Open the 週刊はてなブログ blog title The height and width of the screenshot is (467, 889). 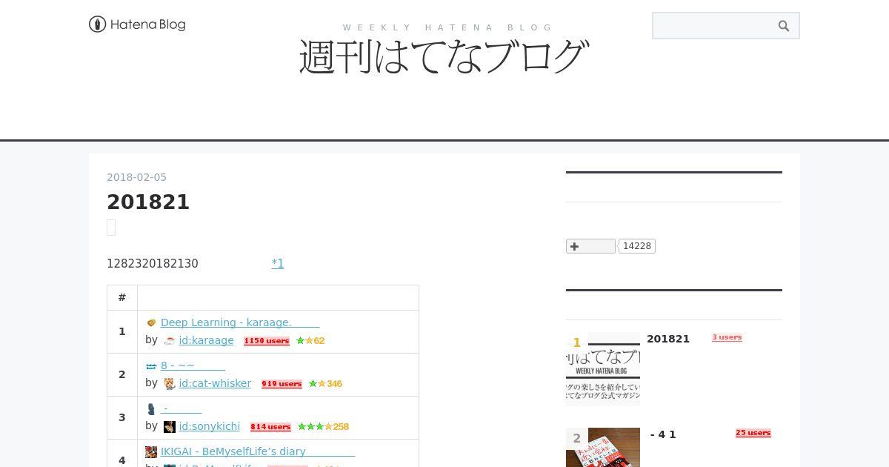(x=444, y=56)
